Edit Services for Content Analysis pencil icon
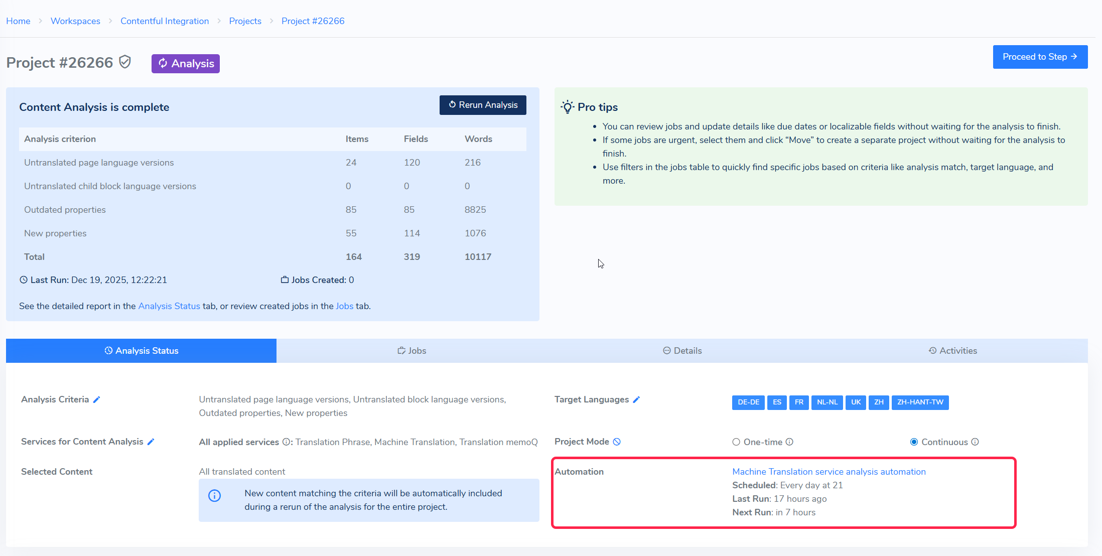The image size is (1102, 556). tap(151, 442)
